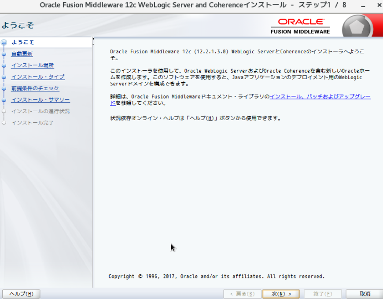Click the インストール場所 step bullet icon

pyautogui.click(x=4, y=66)
